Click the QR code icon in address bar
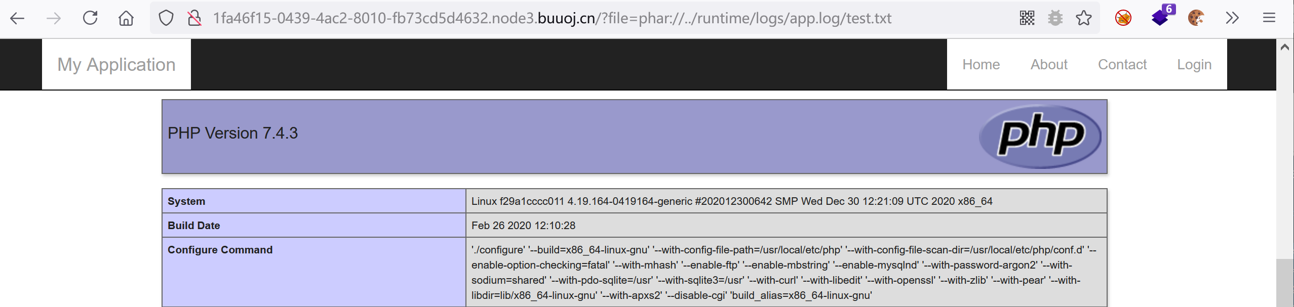This screenshot has height=307, width=1294. click(1027, 18)
